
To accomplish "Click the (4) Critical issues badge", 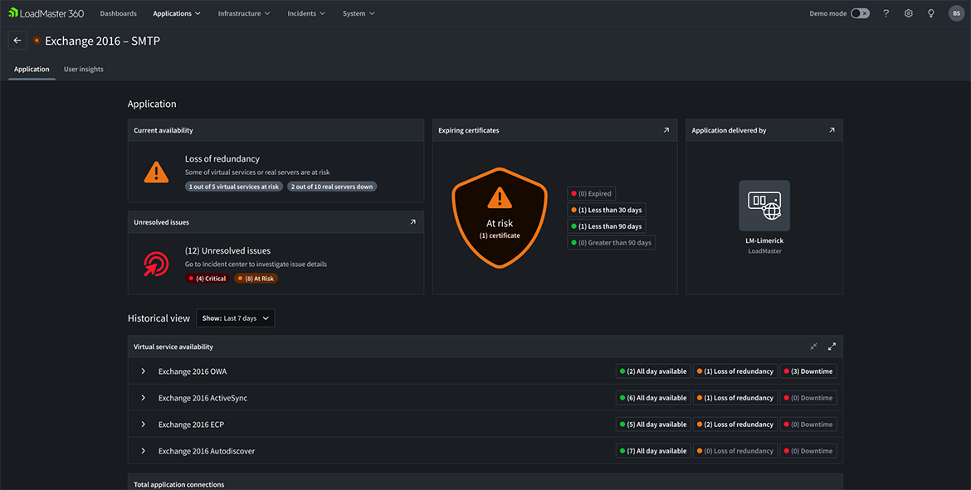I will point(207,279).
